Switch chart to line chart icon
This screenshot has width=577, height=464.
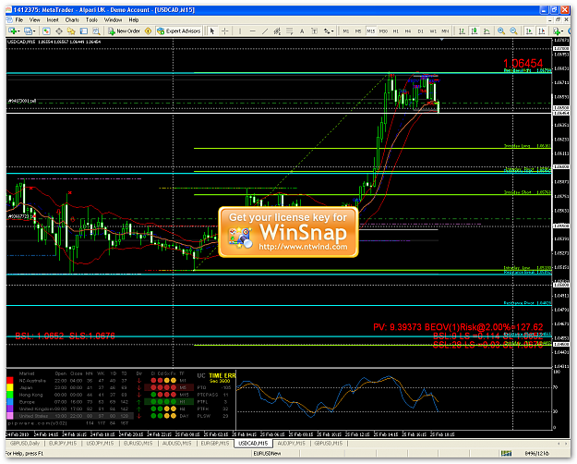(487, 31)
